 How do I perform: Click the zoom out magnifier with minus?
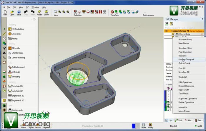pos(64,12)
